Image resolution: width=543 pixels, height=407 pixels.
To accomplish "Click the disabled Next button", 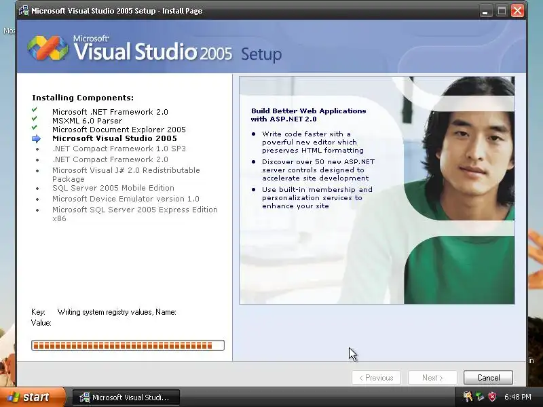I will pyautogui.click(x=432, y=378).
